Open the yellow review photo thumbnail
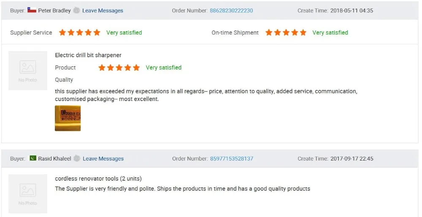This screenshot has height=217, width=422. (x=68, y=118)
